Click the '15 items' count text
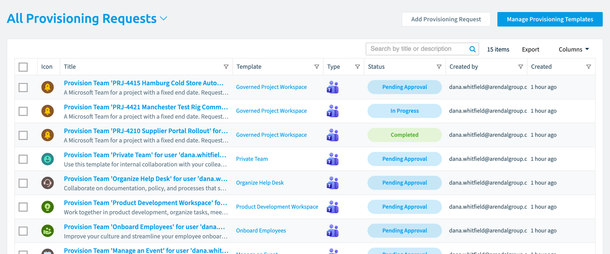The width and height of the screenshot is (610, 254). 498,49
